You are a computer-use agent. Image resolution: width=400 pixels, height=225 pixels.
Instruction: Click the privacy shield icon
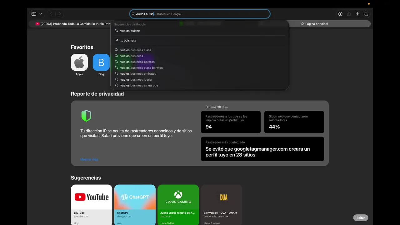(86, 116)
